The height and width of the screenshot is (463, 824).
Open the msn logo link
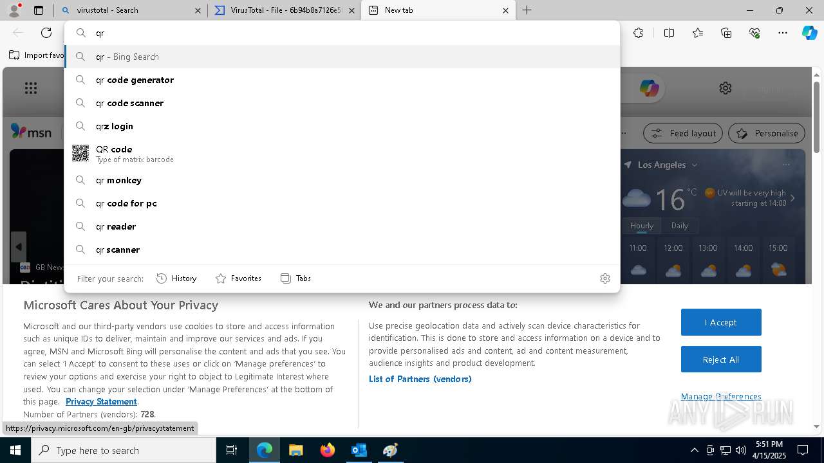pyautogui.click(x=32, y=131)
